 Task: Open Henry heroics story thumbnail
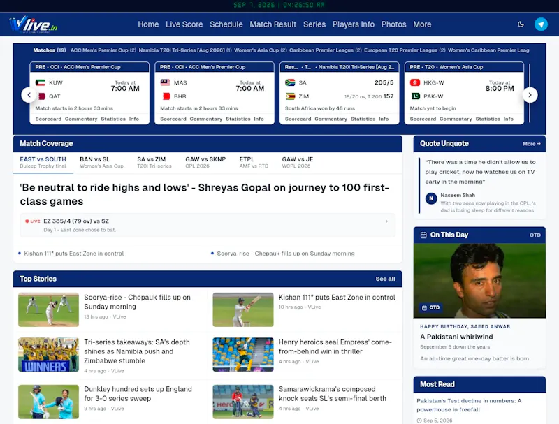[x=243, y=355]
